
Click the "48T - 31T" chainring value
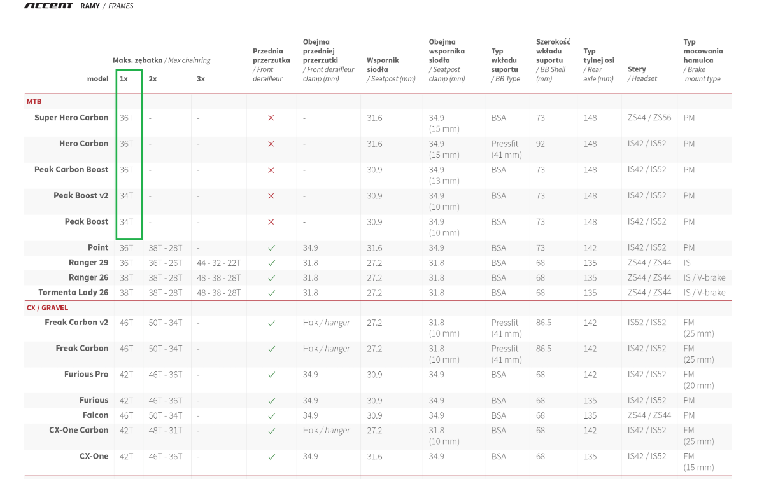(x=166, y=431)
